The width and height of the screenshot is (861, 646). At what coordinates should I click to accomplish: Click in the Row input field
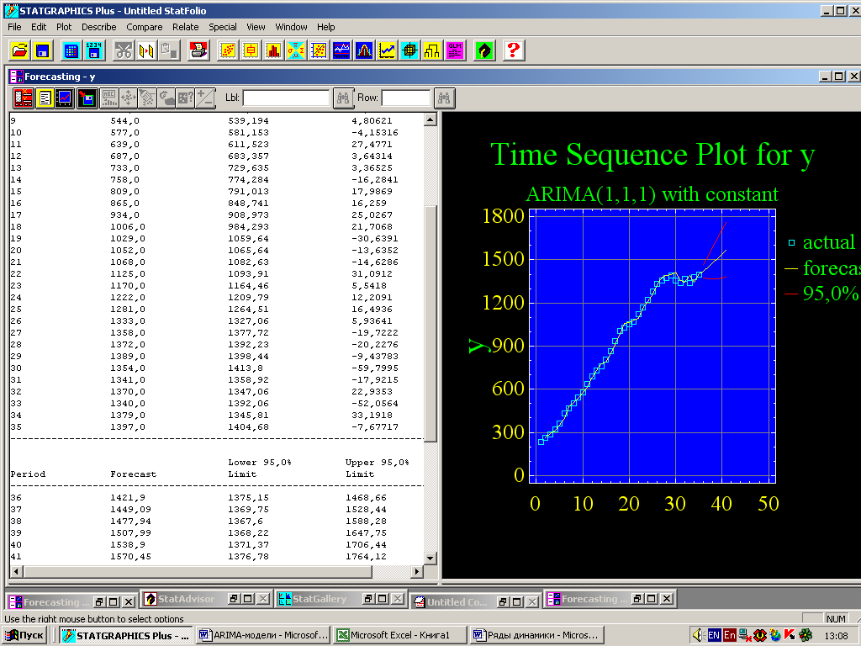pyautogui.click(x=406, y=98)
